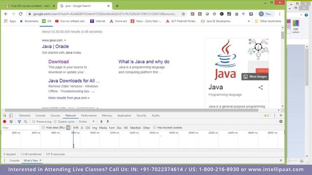Enable the Preserve log checkbox

[34, 122]
